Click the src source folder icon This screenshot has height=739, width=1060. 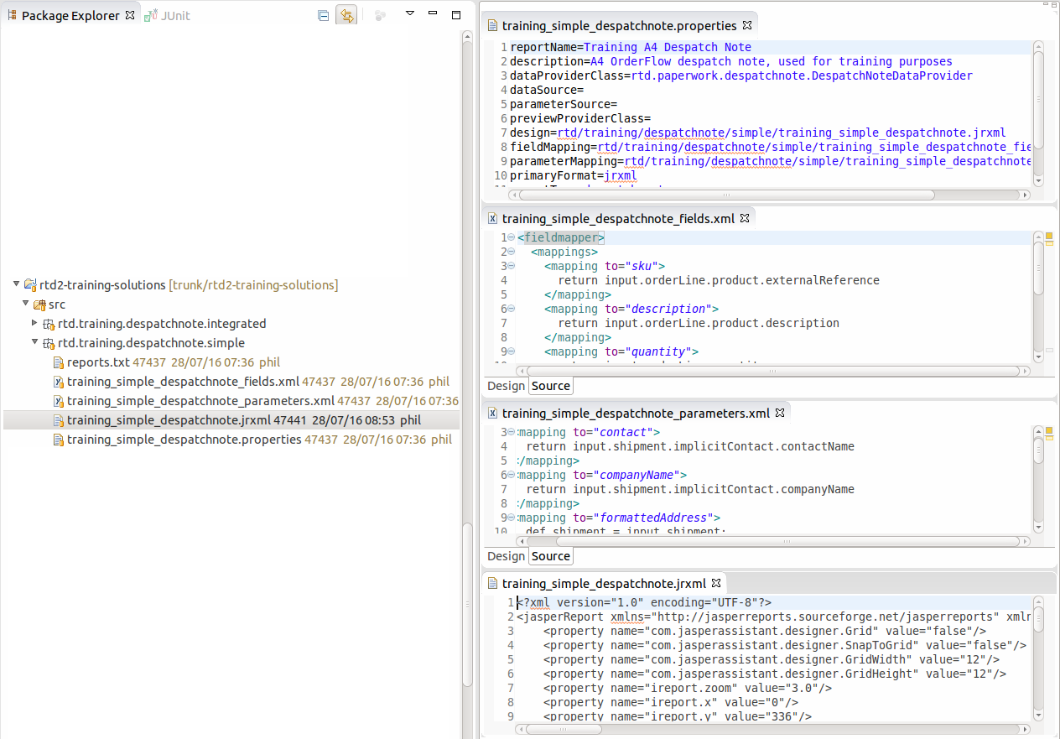pyautogui.click(x=39, y=304)
